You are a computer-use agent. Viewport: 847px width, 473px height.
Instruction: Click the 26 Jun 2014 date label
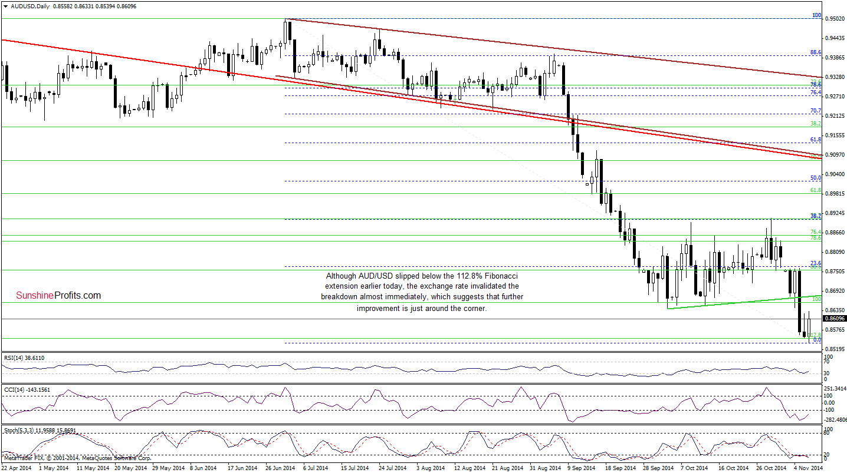(280, 468)
